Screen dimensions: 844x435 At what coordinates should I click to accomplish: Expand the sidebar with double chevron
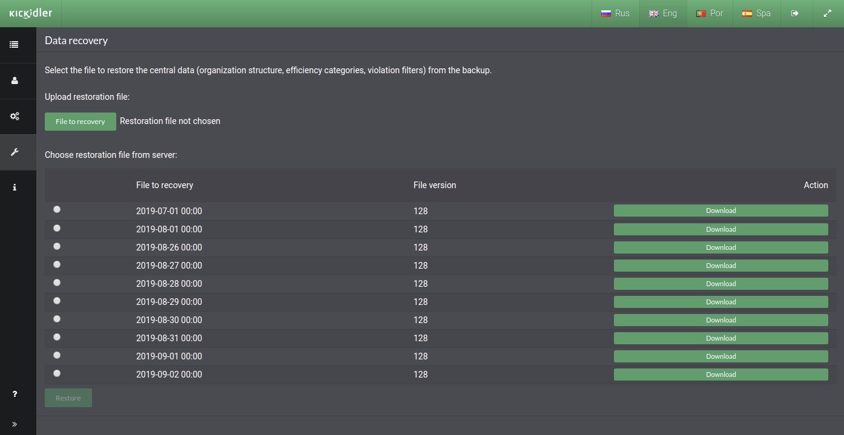[x=15, y=424]
